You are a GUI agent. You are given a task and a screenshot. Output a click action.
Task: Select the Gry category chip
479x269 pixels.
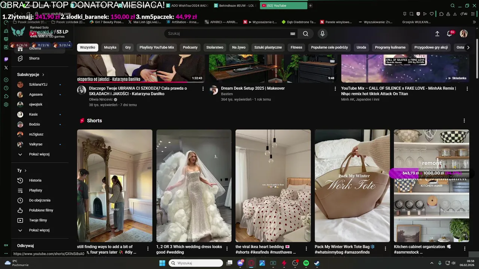coord(128,47)
